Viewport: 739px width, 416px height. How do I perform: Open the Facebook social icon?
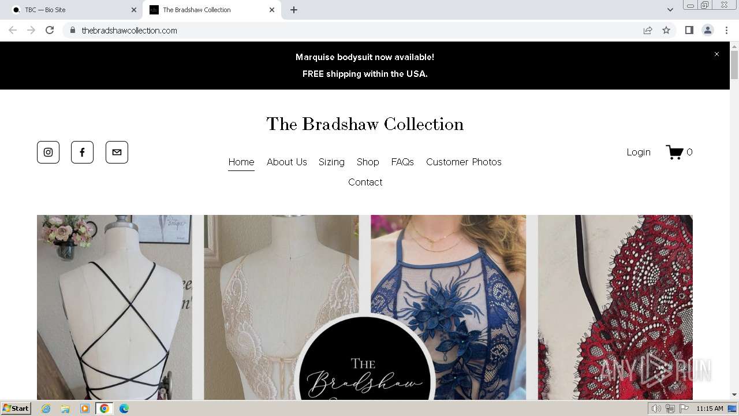[82, 153]
